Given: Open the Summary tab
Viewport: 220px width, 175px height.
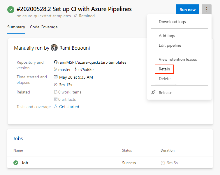Looking at the screenshot, I should coord(16,27).
